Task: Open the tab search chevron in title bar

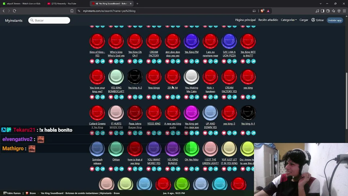Action: (x=321, y=4)
